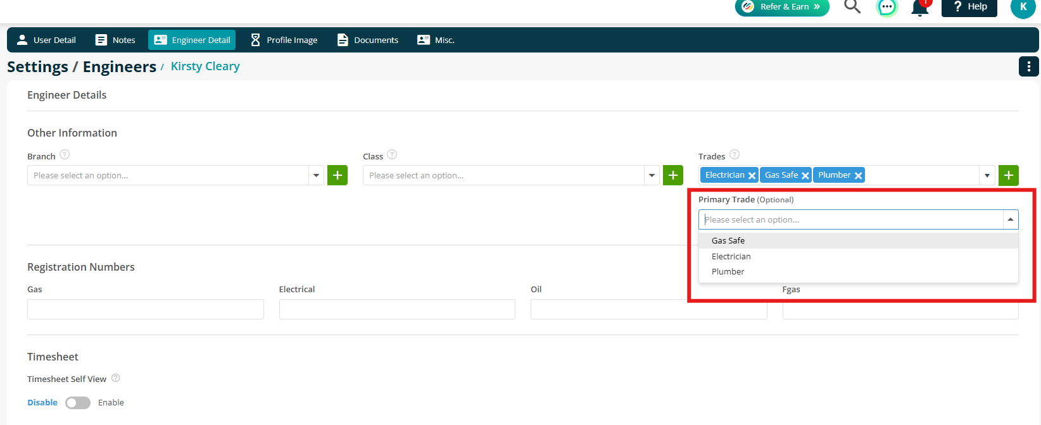Click the Class help question icon
The image size is (1041, 425).
[x=392, y=155]
